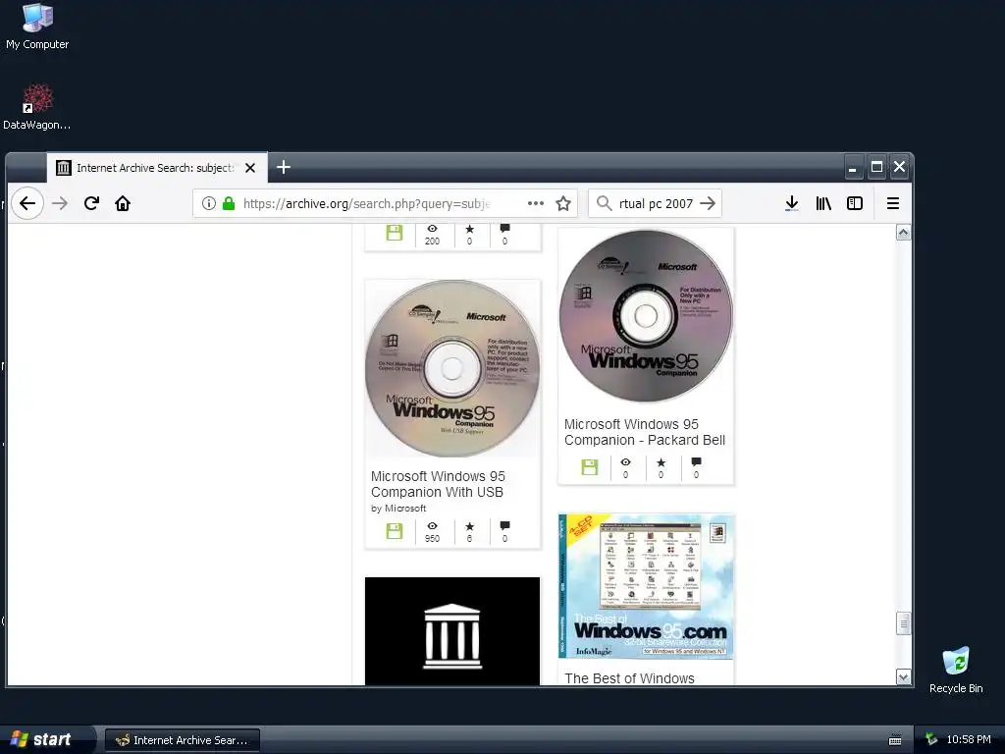Click the page scrollbar up arrow
Screen dimensions: 1005x754
[903, 232]
